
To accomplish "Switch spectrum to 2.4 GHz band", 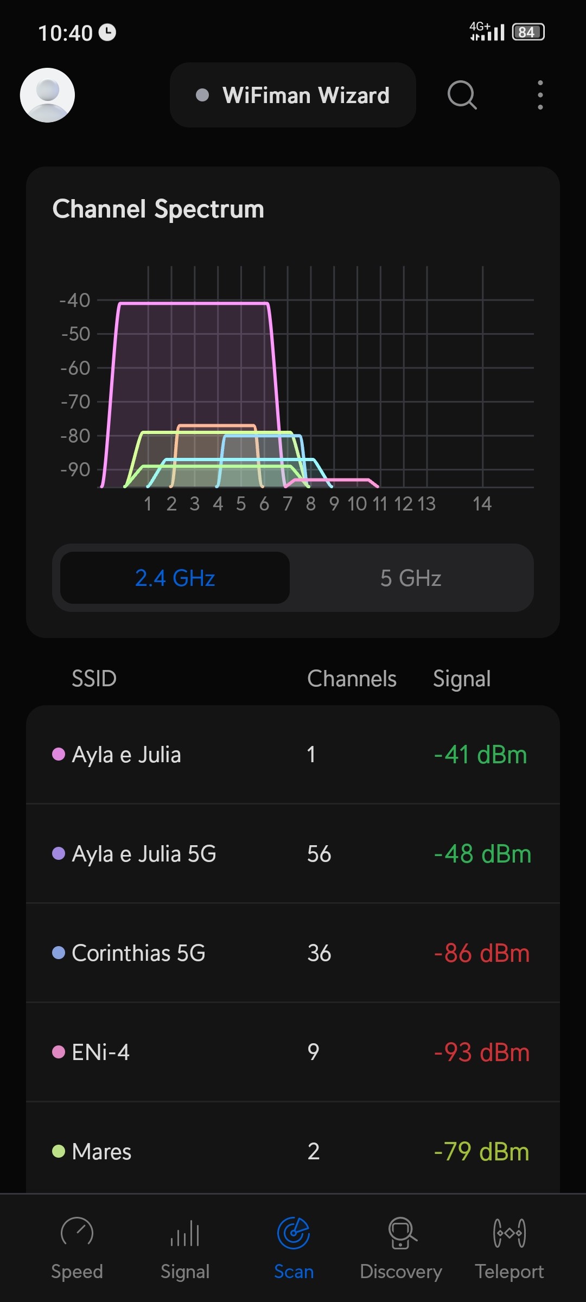I will 175,578.
